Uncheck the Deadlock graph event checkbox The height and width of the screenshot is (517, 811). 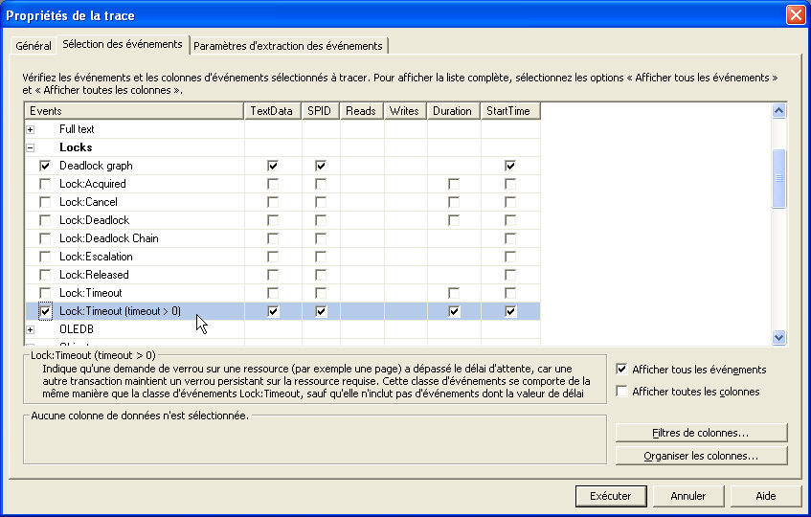45,166
